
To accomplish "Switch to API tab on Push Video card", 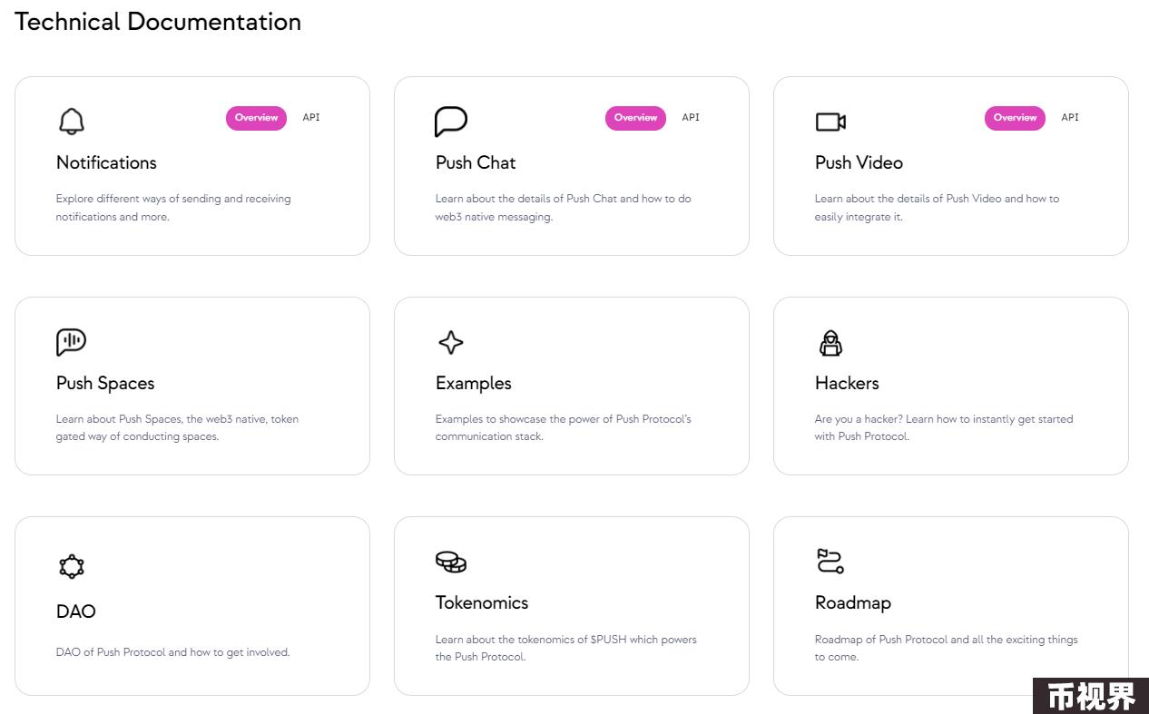I will 1070,118.
